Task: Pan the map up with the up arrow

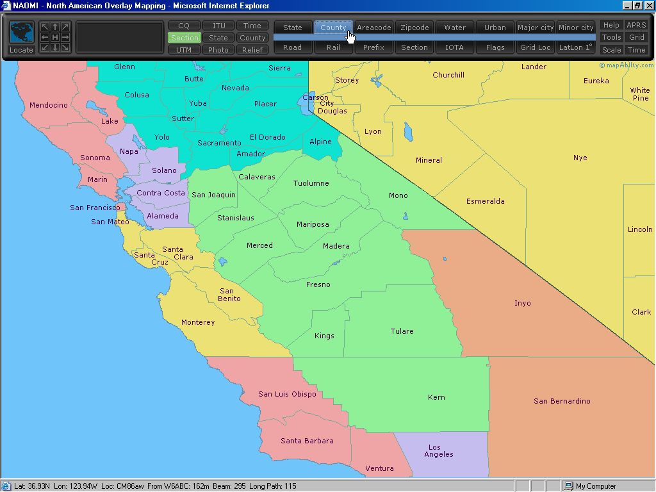Action: coord(55,27)
